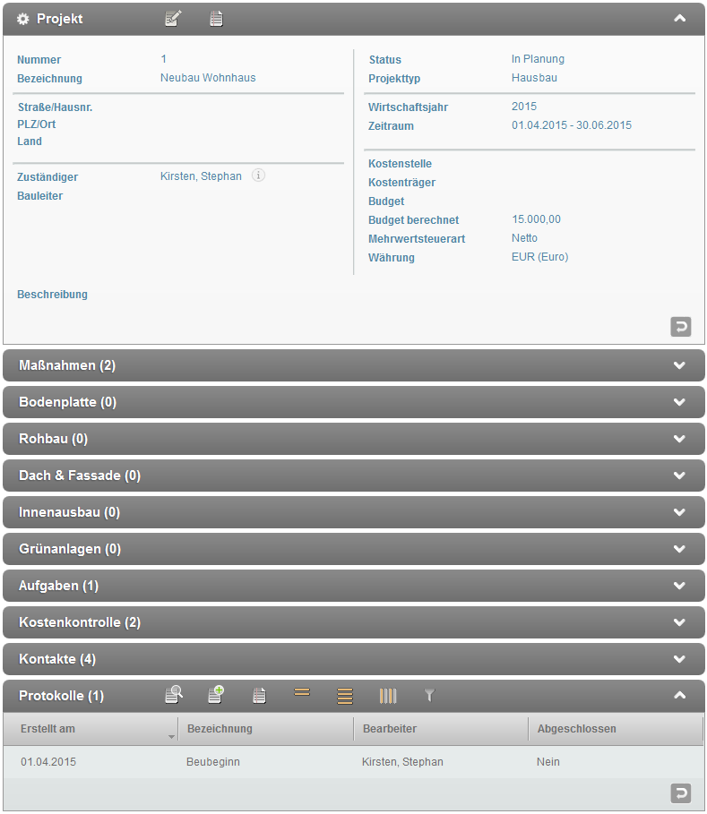Expand the Kontakte (4) section

pos(679,659)
